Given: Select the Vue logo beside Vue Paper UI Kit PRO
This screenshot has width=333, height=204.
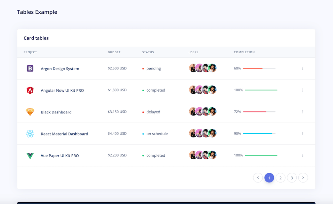Looking at the screenshot, I should click(x=30, y=155).
